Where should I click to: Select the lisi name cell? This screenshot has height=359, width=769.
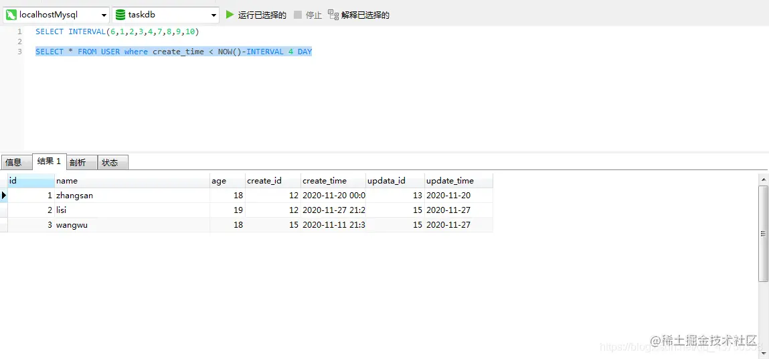pos(132,210)
